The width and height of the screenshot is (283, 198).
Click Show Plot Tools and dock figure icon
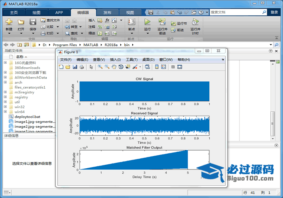click(180, 67)
